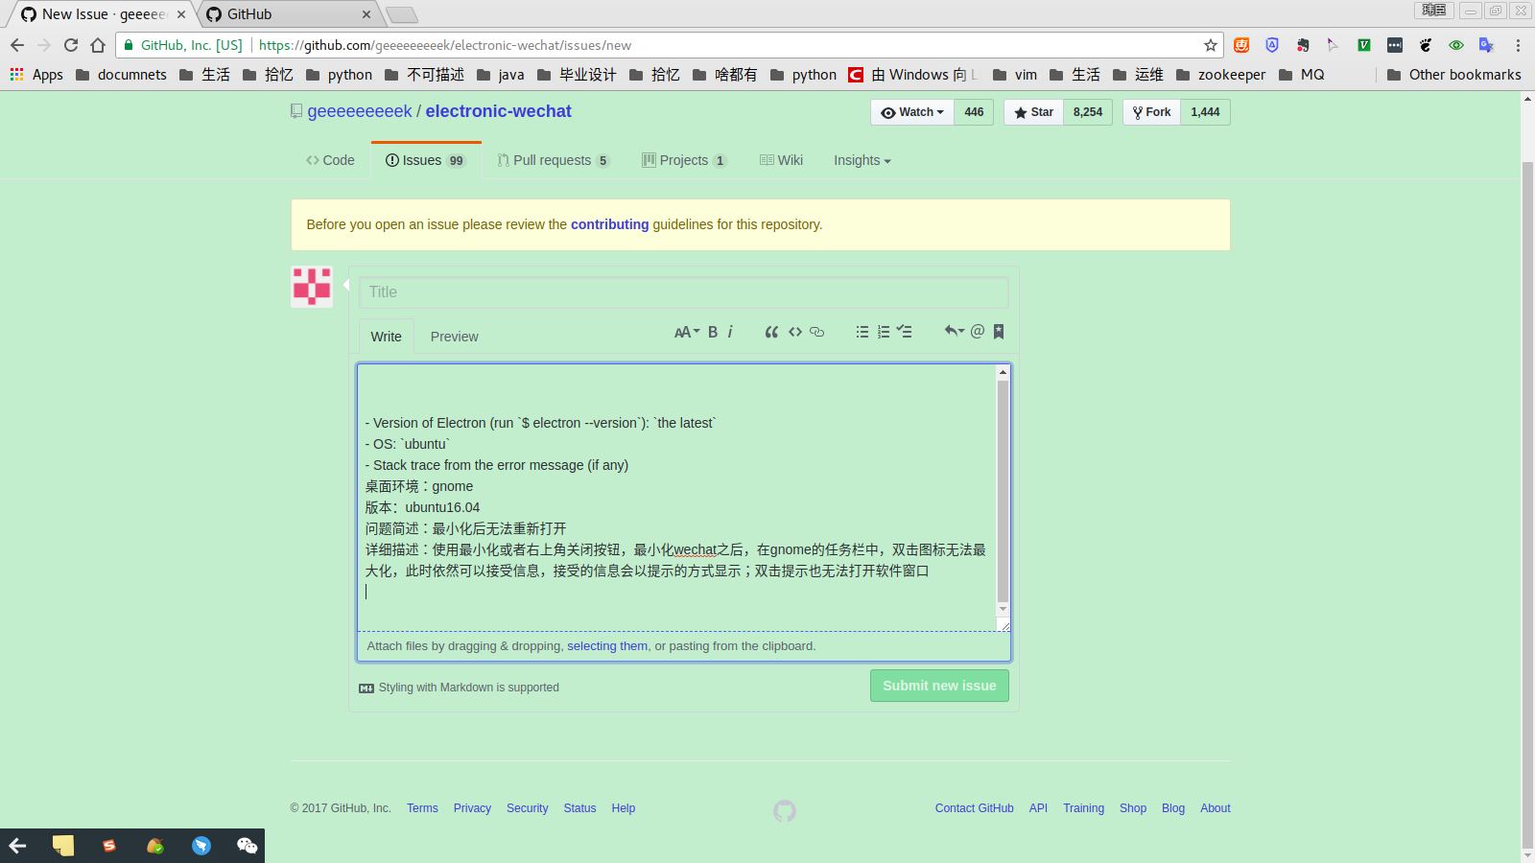Open the Watch notifications dropdown
The image size is (1535, 863).
coord(910,112)
